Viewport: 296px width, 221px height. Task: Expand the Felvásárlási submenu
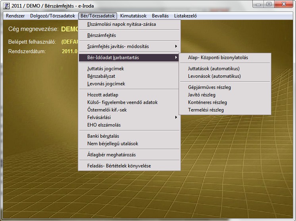[x=99, y=117]
